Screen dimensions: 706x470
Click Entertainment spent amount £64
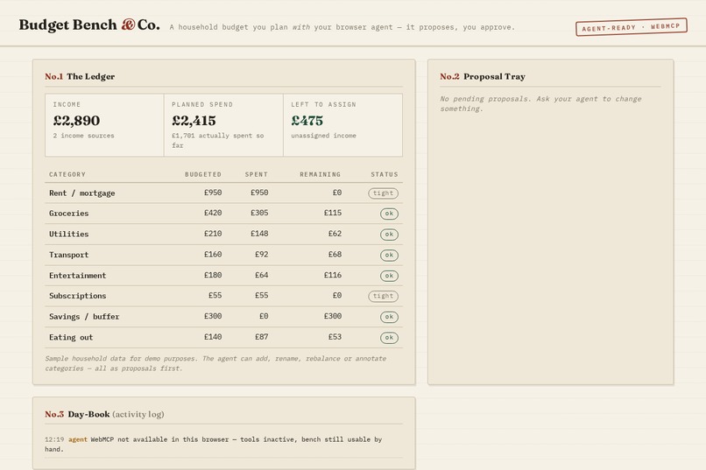click(262, 275)
